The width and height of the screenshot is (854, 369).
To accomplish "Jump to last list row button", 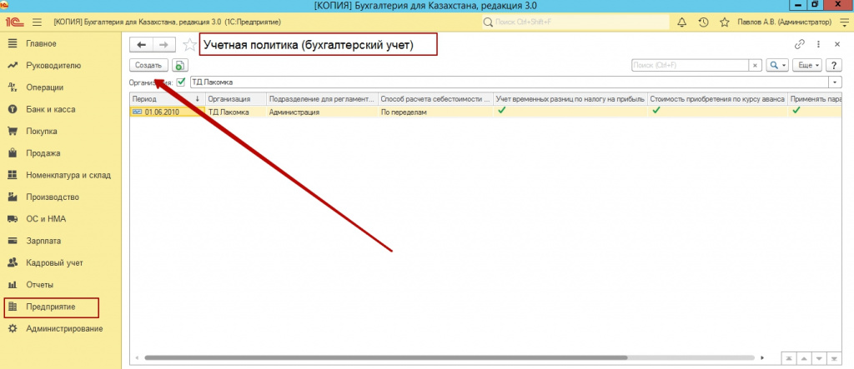I will (x=835, y=358).
